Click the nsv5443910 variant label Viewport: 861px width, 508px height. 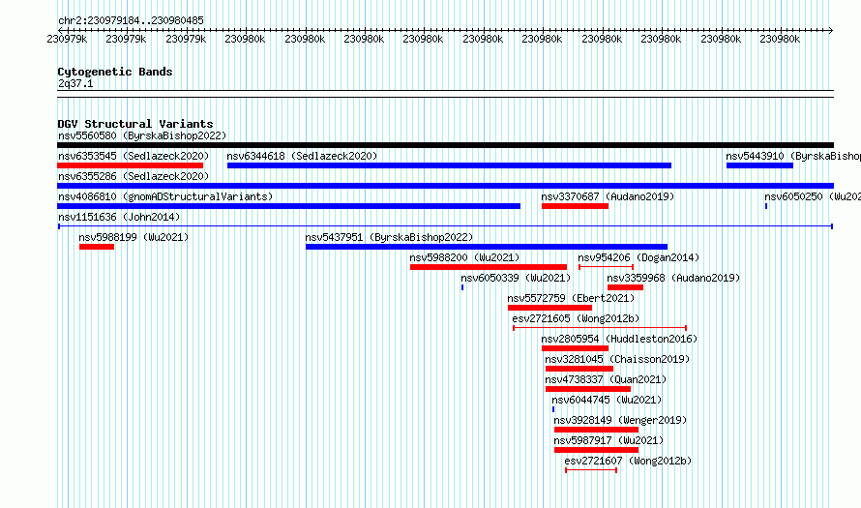pos(793,156)
